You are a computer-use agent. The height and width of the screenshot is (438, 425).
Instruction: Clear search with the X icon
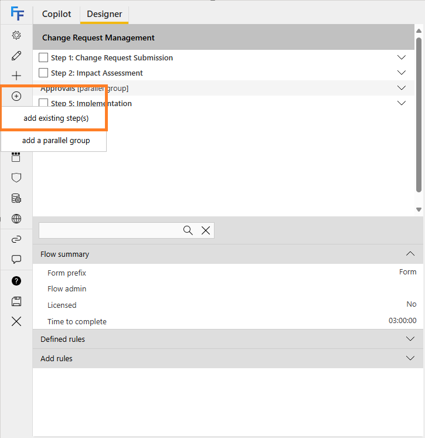tap(206, 230)
